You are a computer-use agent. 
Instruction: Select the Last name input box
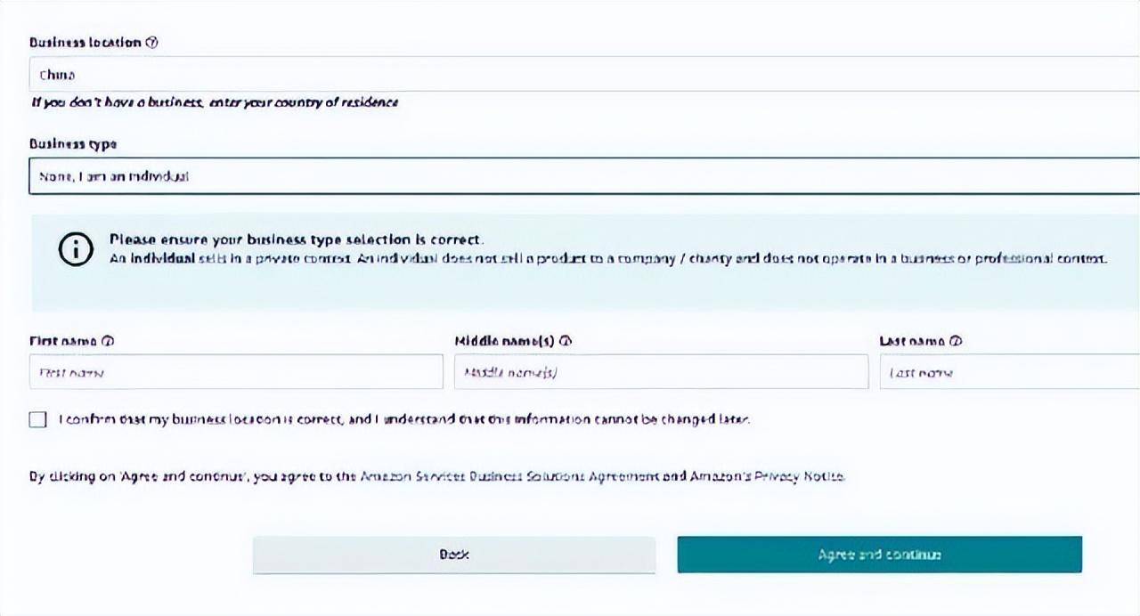tap(1008, 372)
